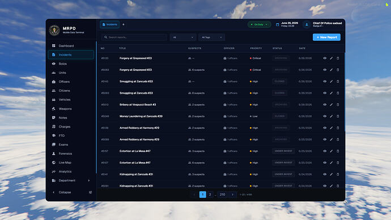The width and height of the screenshot is (391, 220).
Task: Expand the Department submenu
Action: click(x=71, y=180)
